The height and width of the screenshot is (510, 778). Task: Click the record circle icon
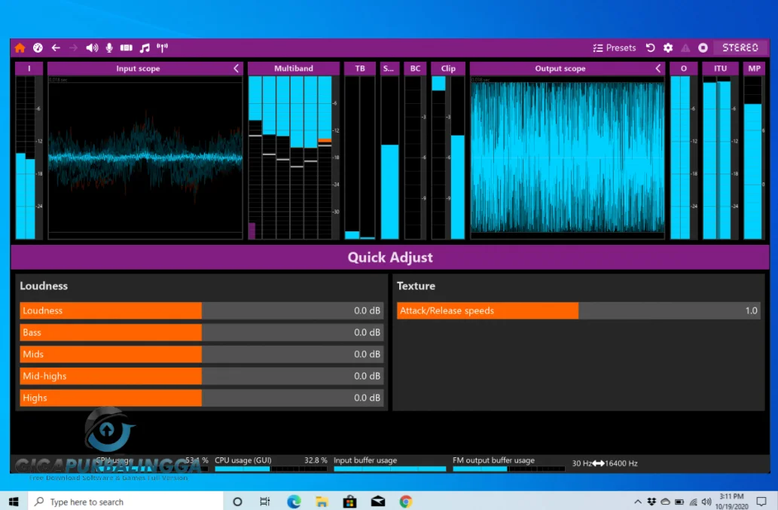point(703,47)
